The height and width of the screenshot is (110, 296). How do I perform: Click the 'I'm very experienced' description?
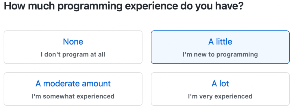pyautogui.click(x=220, y=96)
